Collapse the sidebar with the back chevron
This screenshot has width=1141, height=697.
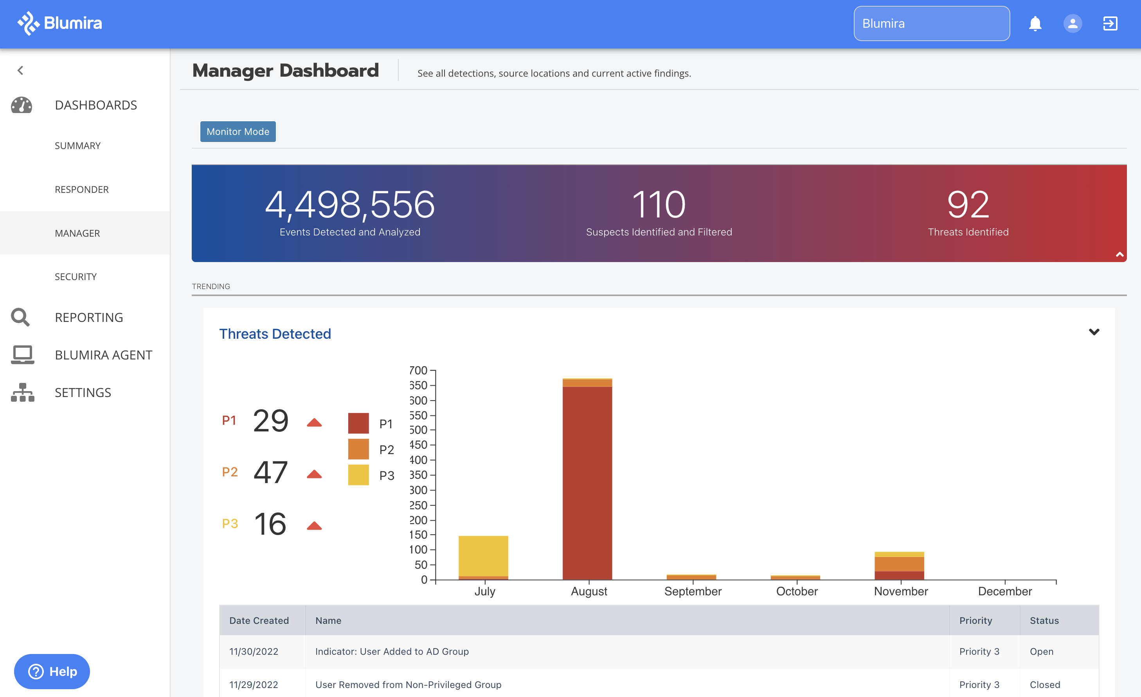pyautogui.click(x=20, y=70)
